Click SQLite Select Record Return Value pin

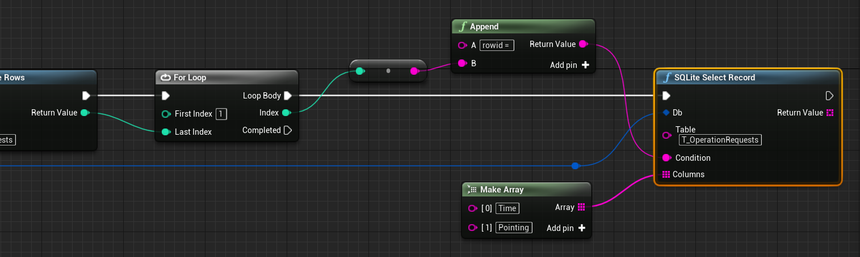click(x=830, y=113)
